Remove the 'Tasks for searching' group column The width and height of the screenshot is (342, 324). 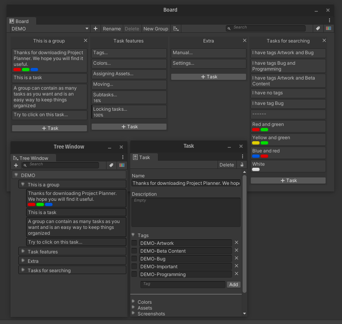click(x=324, y=41)
